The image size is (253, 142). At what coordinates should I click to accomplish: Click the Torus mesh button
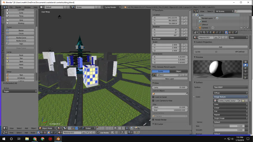tap(20, 16)
